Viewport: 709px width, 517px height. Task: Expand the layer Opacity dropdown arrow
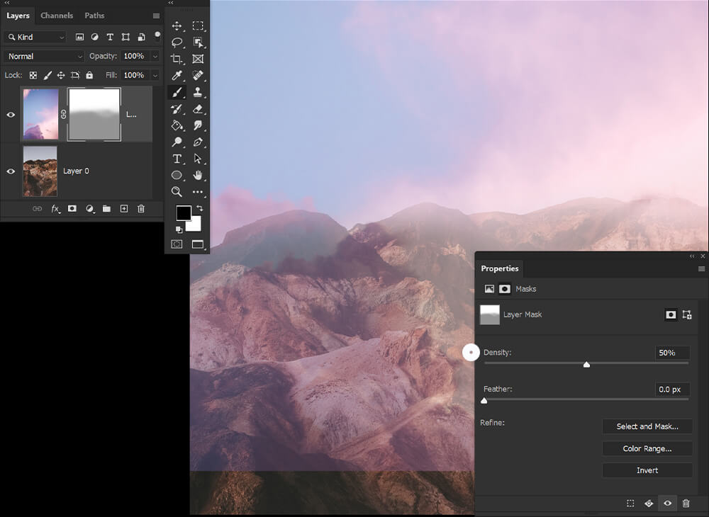[155, 56]
